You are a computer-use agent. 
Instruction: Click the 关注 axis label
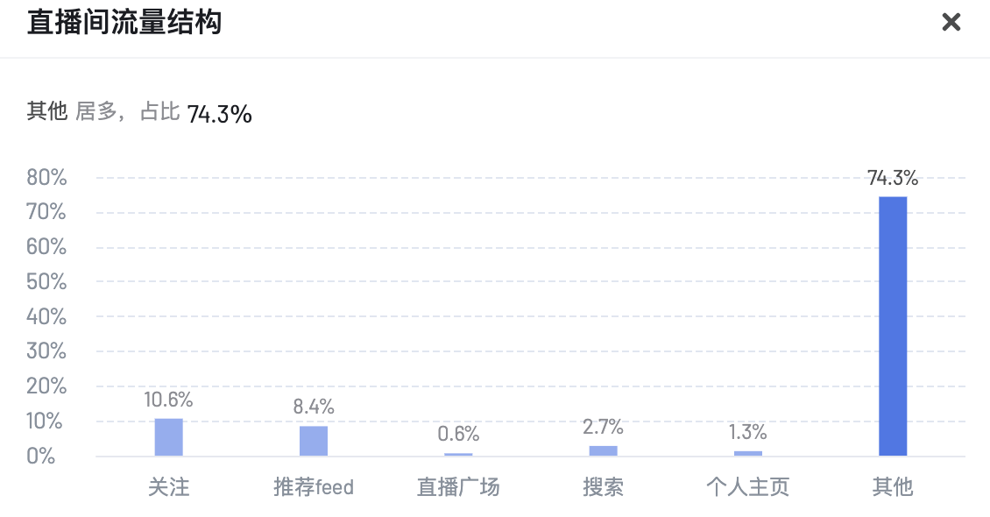tap(168, 486)
